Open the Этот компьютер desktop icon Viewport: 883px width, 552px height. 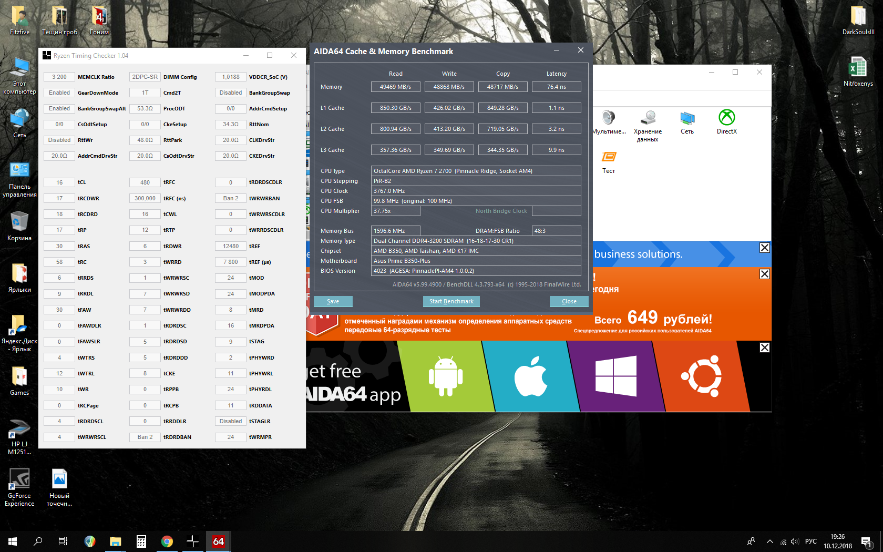[19, 76]
